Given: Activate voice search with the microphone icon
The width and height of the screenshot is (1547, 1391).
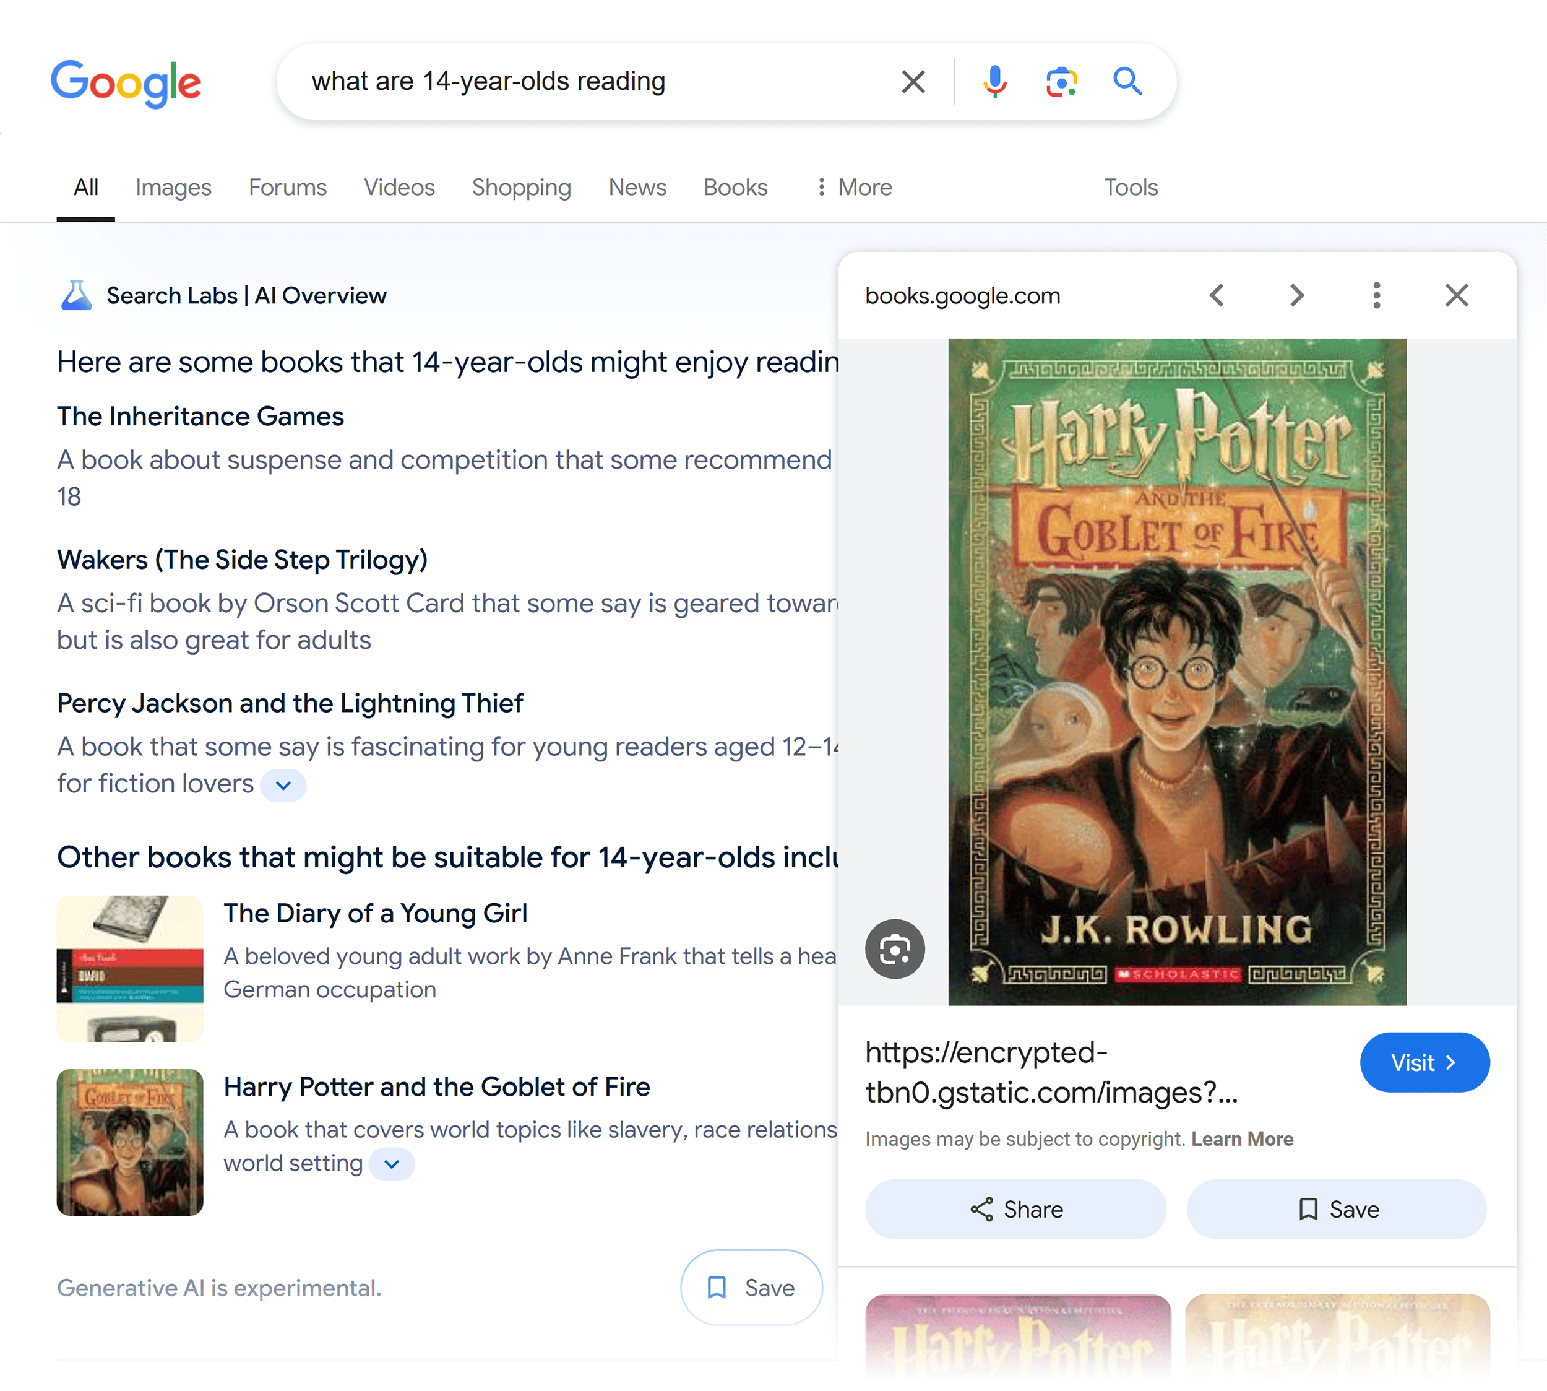Looking at the screenshot, I should tap(994, 81).
